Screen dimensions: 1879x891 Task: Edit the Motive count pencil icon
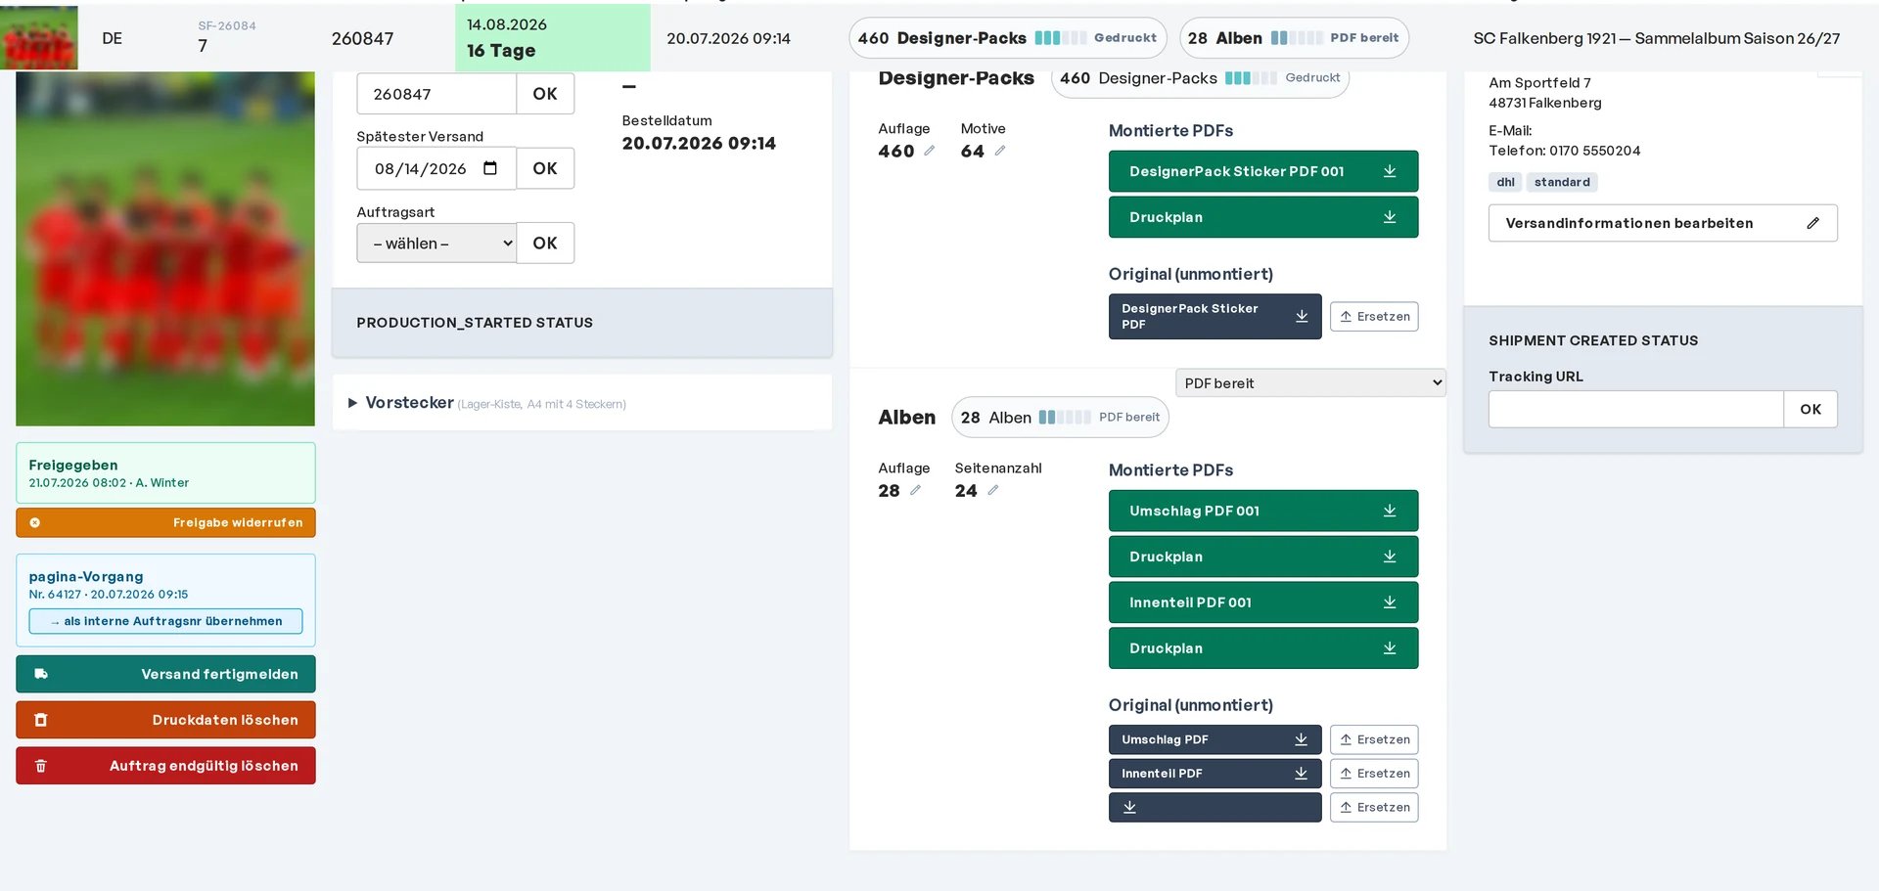1000,151
